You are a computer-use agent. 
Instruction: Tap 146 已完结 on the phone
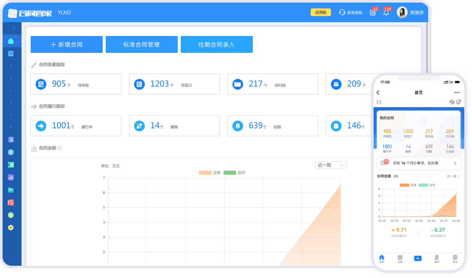coord(450,148)
